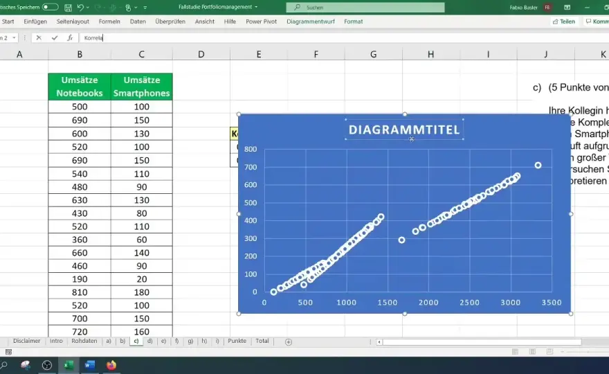
Task: Switch to Page Layout view in status bar
Action: point(532,351)
